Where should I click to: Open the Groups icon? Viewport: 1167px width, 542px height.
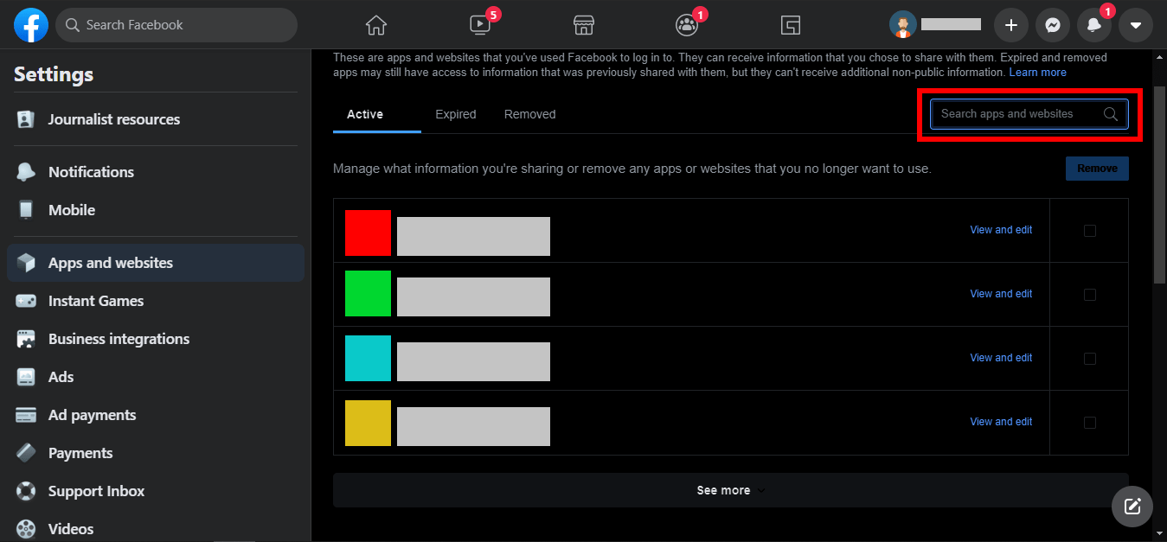687,25
